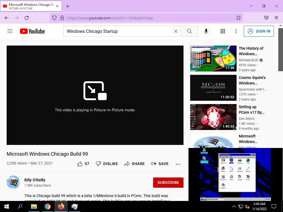The height and width of the screenshot is (212, 283).
Task: Open a new tab with the plus button
Action: [67, 6]
